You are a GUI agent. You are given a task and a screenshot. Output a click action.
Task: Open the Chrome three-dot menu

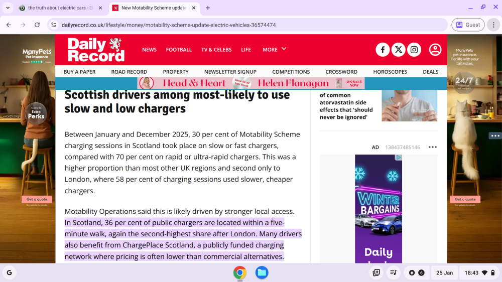(493, 25)
